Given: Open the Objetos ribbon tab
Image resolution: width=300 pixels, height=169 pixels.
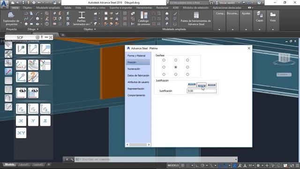Looking at the screenshot, I should [27, 8].
